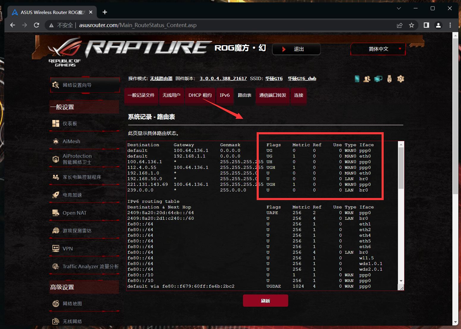Open the VPN sidebar item

(68, 249)
